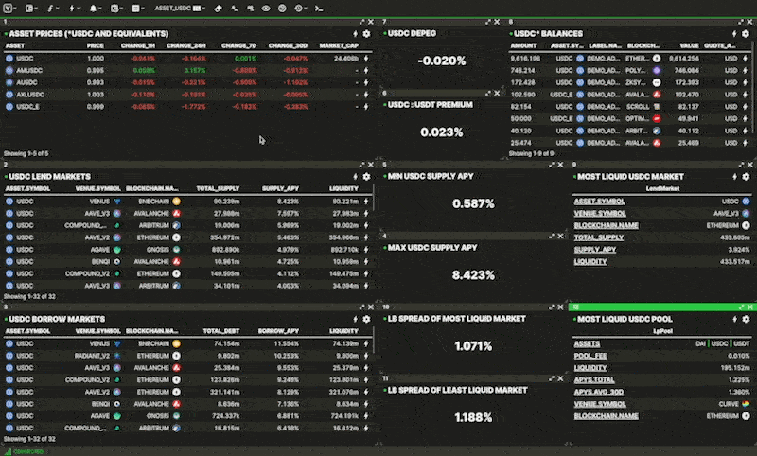The image size is (757, 456).
Task: Click lightning icon on the VENUS lend market row
Action: (366, 202)
